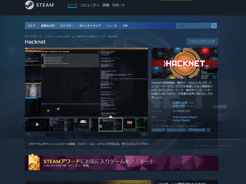246x184 pixels.
Task: Click the 詳細 link in awards banner
Action: tap(86, 166)
